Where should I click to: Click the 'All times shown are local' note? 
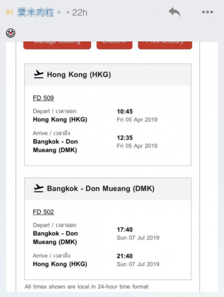(x=87, y=286)
